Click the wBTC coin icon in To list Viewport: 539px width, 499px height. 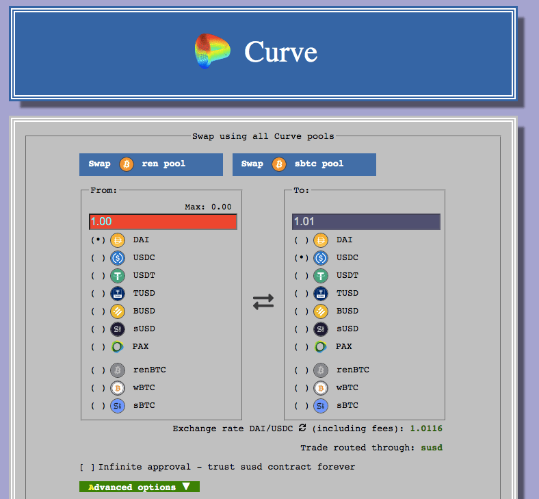point(321,388)
